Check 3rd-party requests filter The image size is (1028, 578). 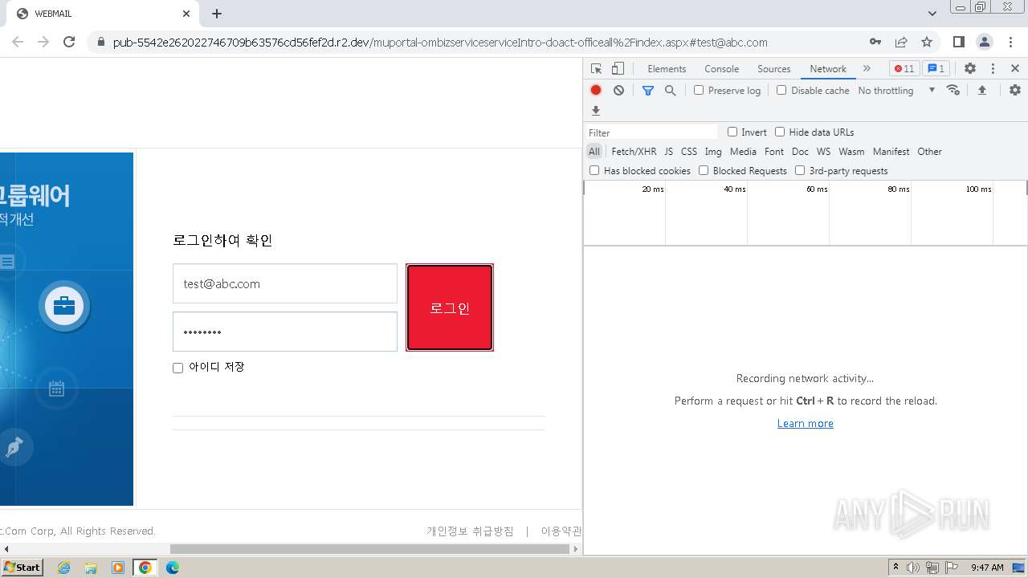point(800,170)
